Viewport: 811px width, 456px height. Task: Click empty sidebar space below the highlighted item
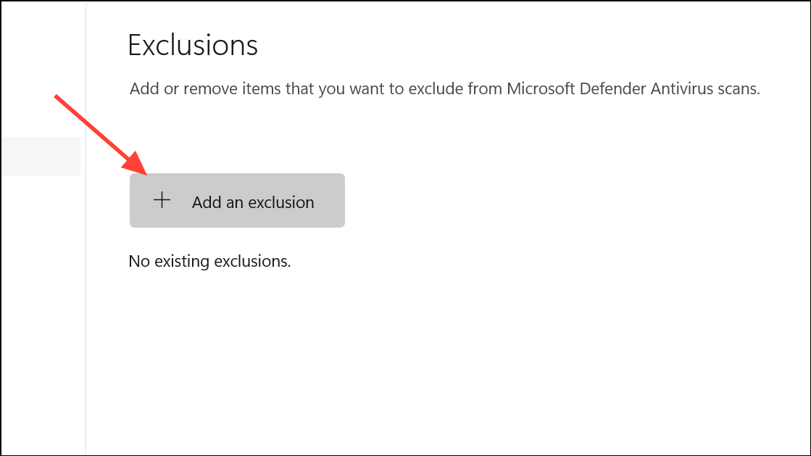(41, 310)
